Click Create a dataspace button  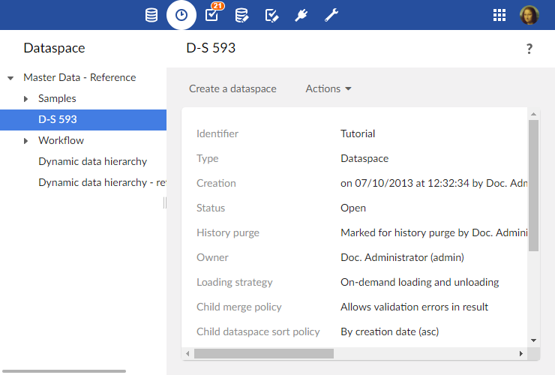232,88
